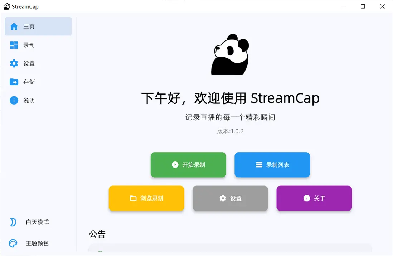This screenshot has width=393, height=256.
Task: Click the purple 关于 button
Action: [x=314, y=198]
